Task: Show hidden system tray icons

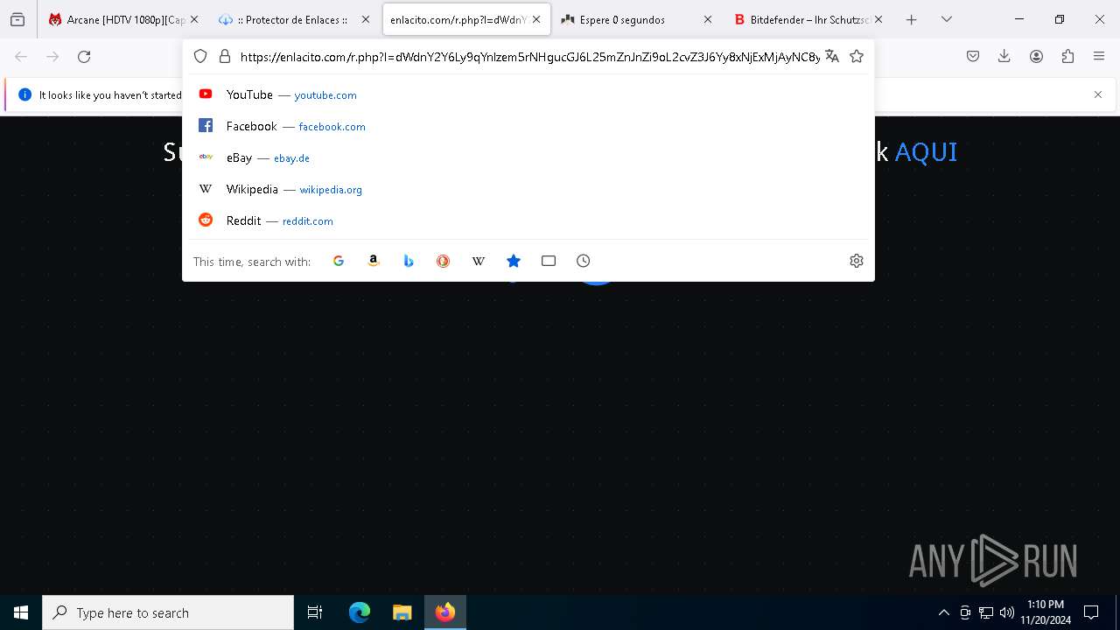Action: (943, 612)
